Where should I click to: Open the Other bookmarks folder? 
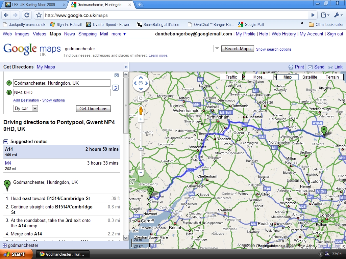[326, 24]
